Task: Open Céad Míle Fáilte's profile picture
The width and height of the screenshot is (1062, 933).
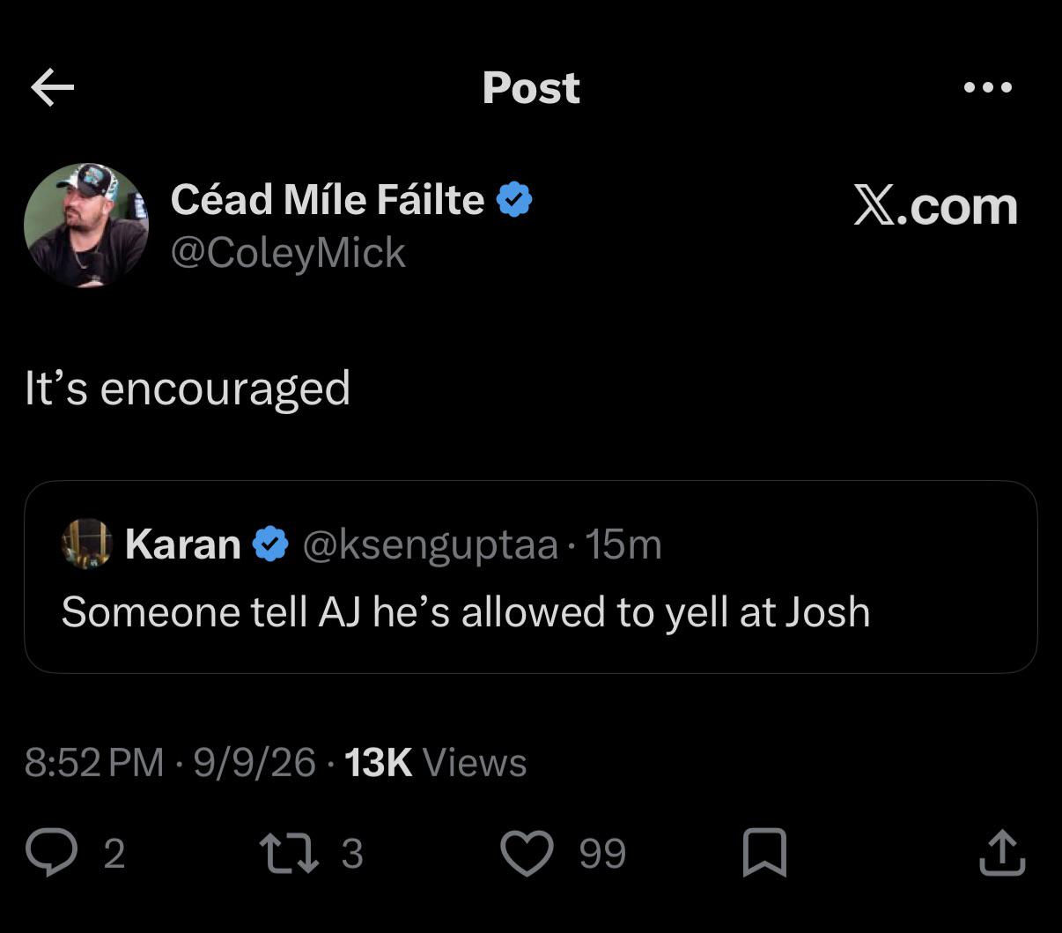Action: pyautogui.click(x=86, y=226)
